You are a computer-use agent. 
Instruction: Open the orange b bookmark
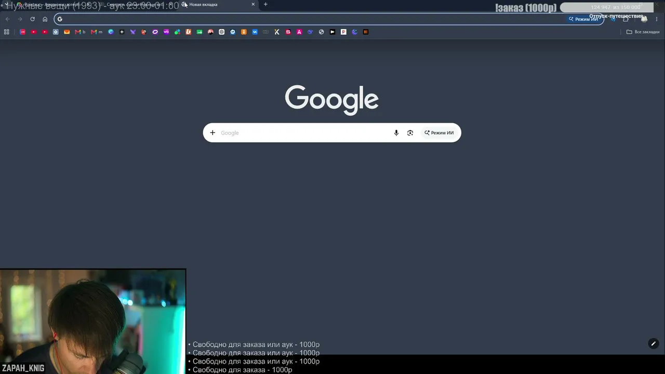[188, 32]
